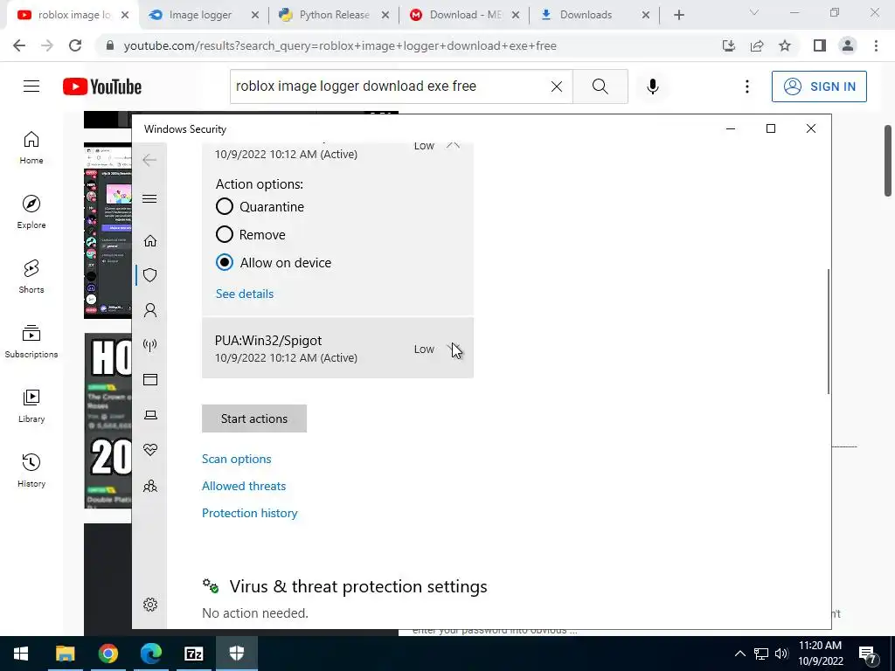Open YouTube guide hamburger menu
The image size is (895, 671).
click(31, 86)
